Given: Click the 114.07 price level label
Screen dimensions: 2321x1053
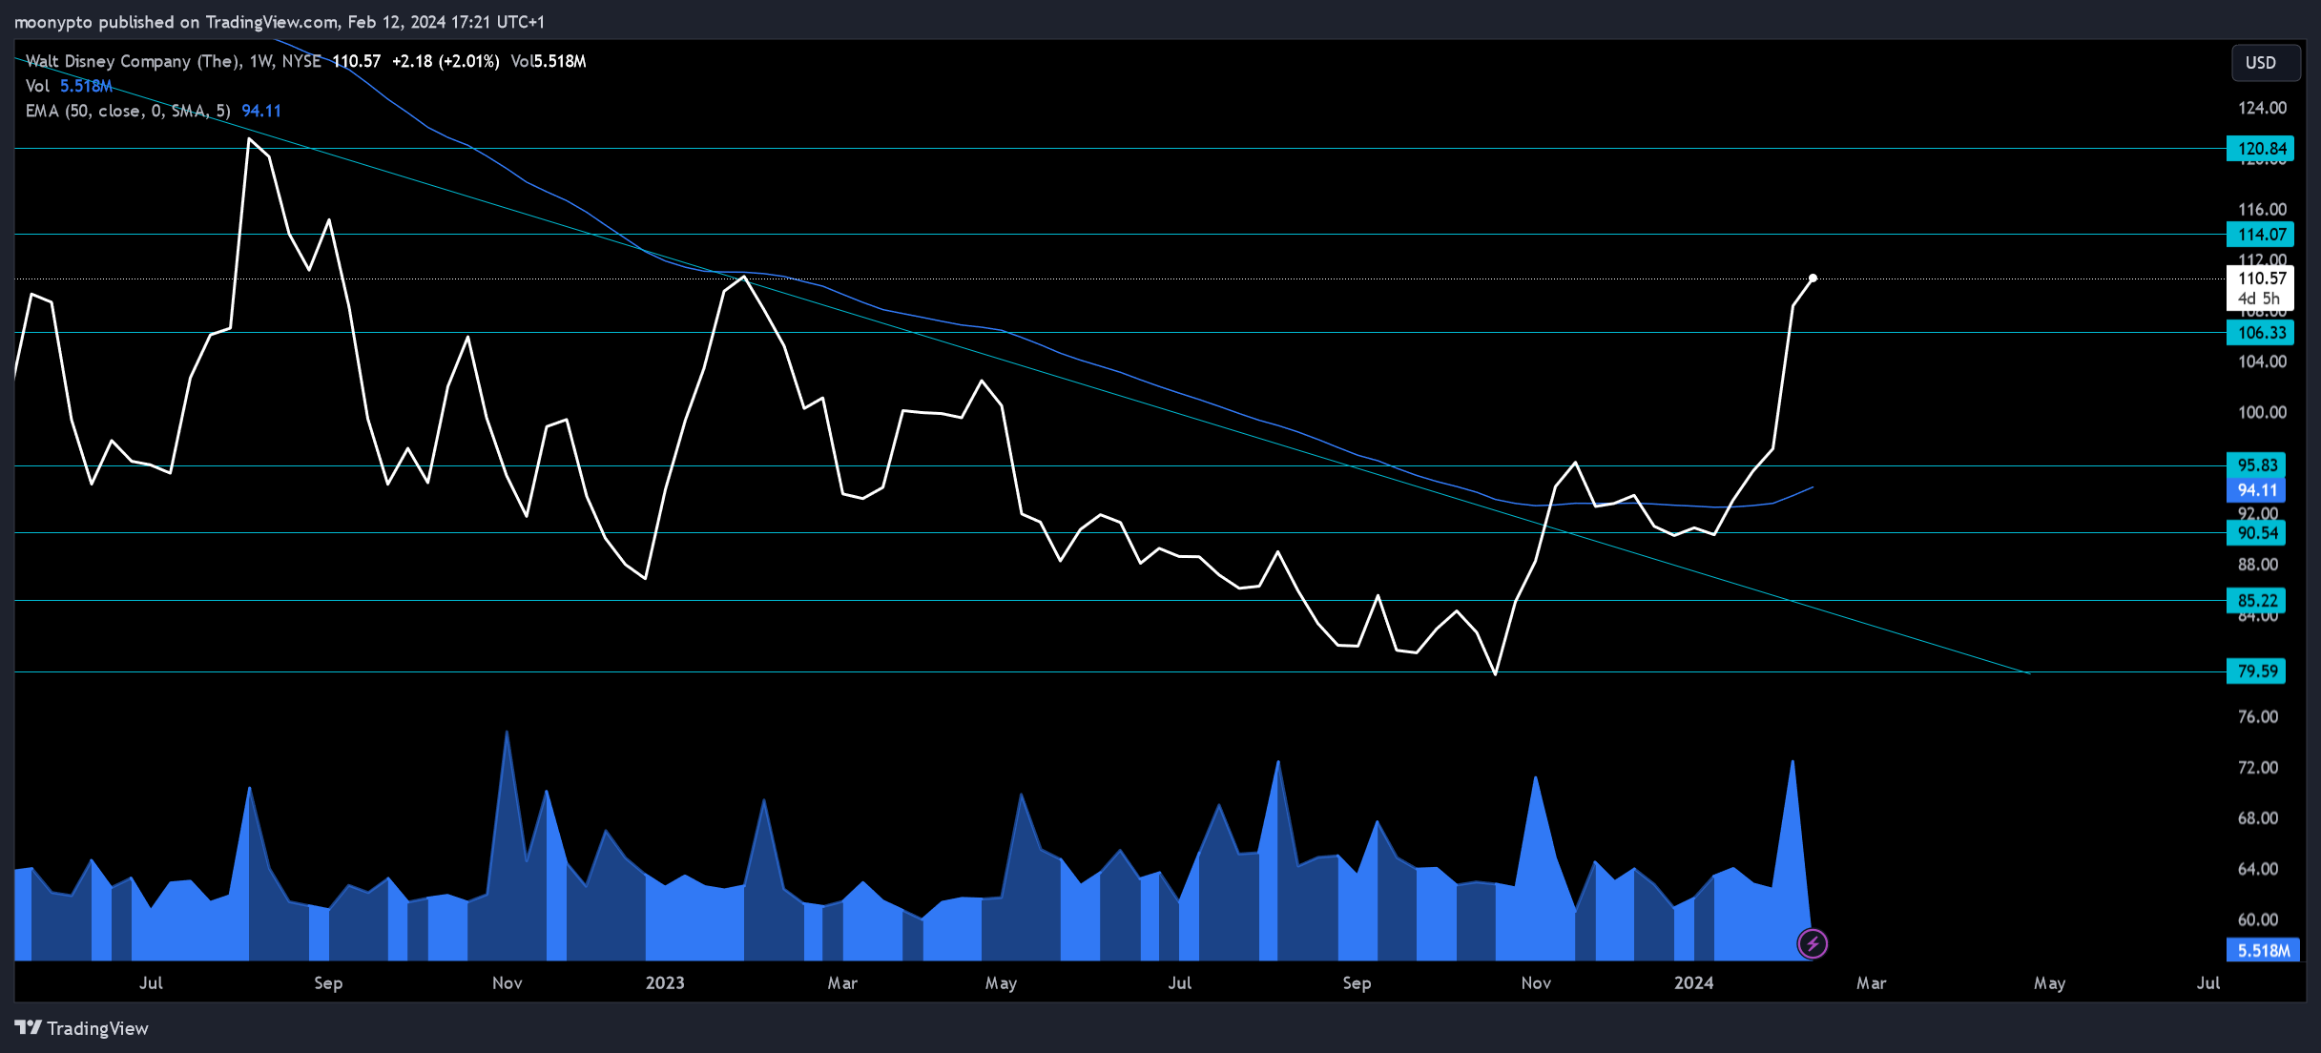Looking at the screenshot, I should 2260,235.
